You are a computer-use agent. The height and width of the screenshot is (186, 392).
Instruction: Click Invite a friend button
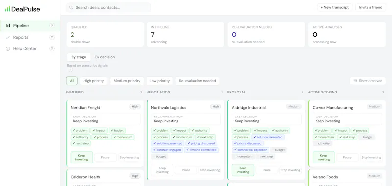[x=370, y=7]
